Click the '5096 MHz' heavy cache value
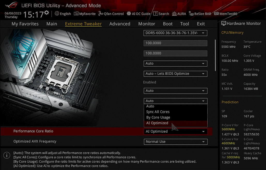This screenshot has height=170, width=266. [251, 158]
